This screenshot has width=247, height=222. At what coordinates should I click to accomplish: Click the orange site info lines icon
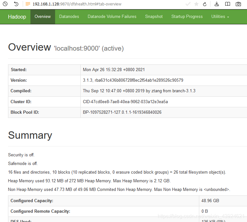coord(28,4)
